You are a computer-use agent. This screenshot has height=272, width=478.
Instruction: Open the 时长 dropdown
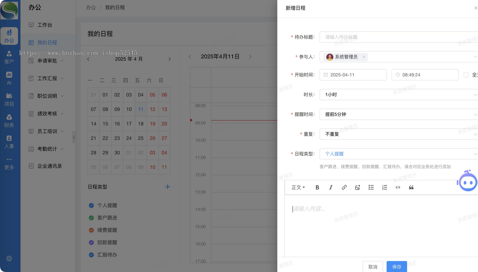(x=399, y=95)
